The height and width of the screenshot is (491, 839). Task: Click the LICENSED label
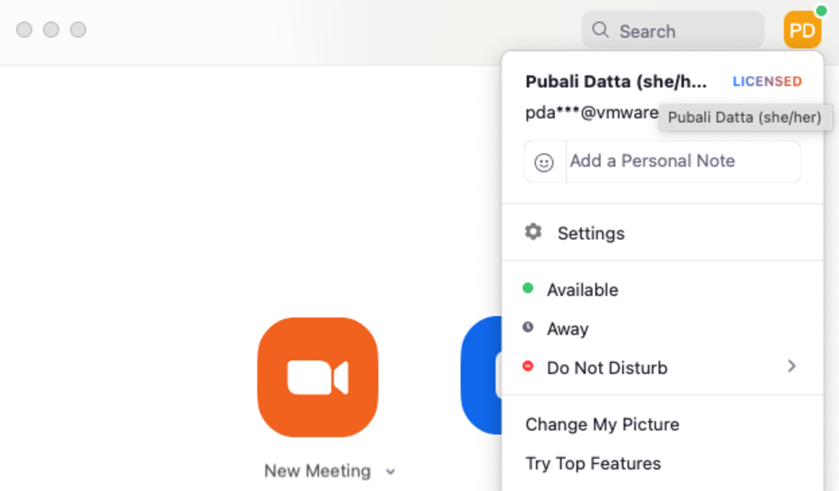click(x=766, y=81)
